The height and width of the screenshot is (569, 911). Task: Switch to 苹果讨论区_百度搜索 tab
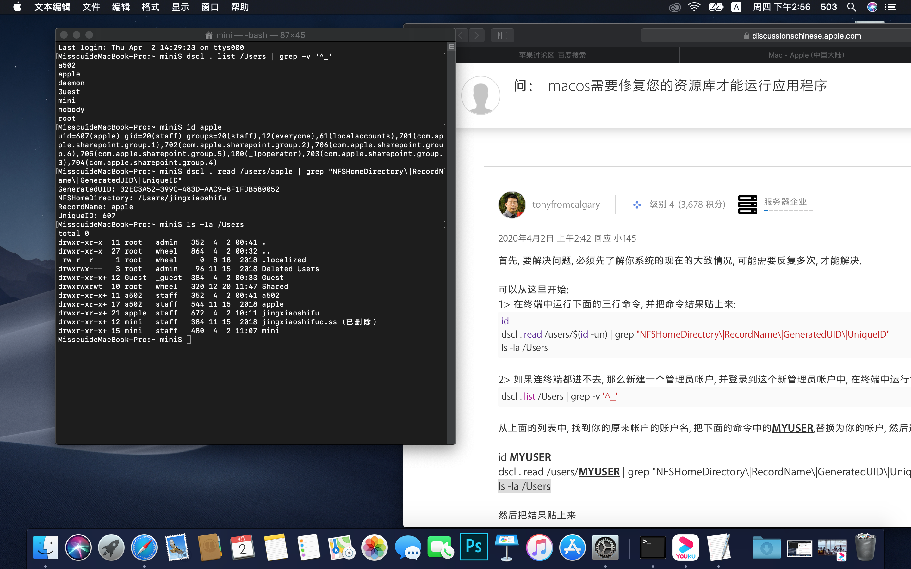click(552, 55)
